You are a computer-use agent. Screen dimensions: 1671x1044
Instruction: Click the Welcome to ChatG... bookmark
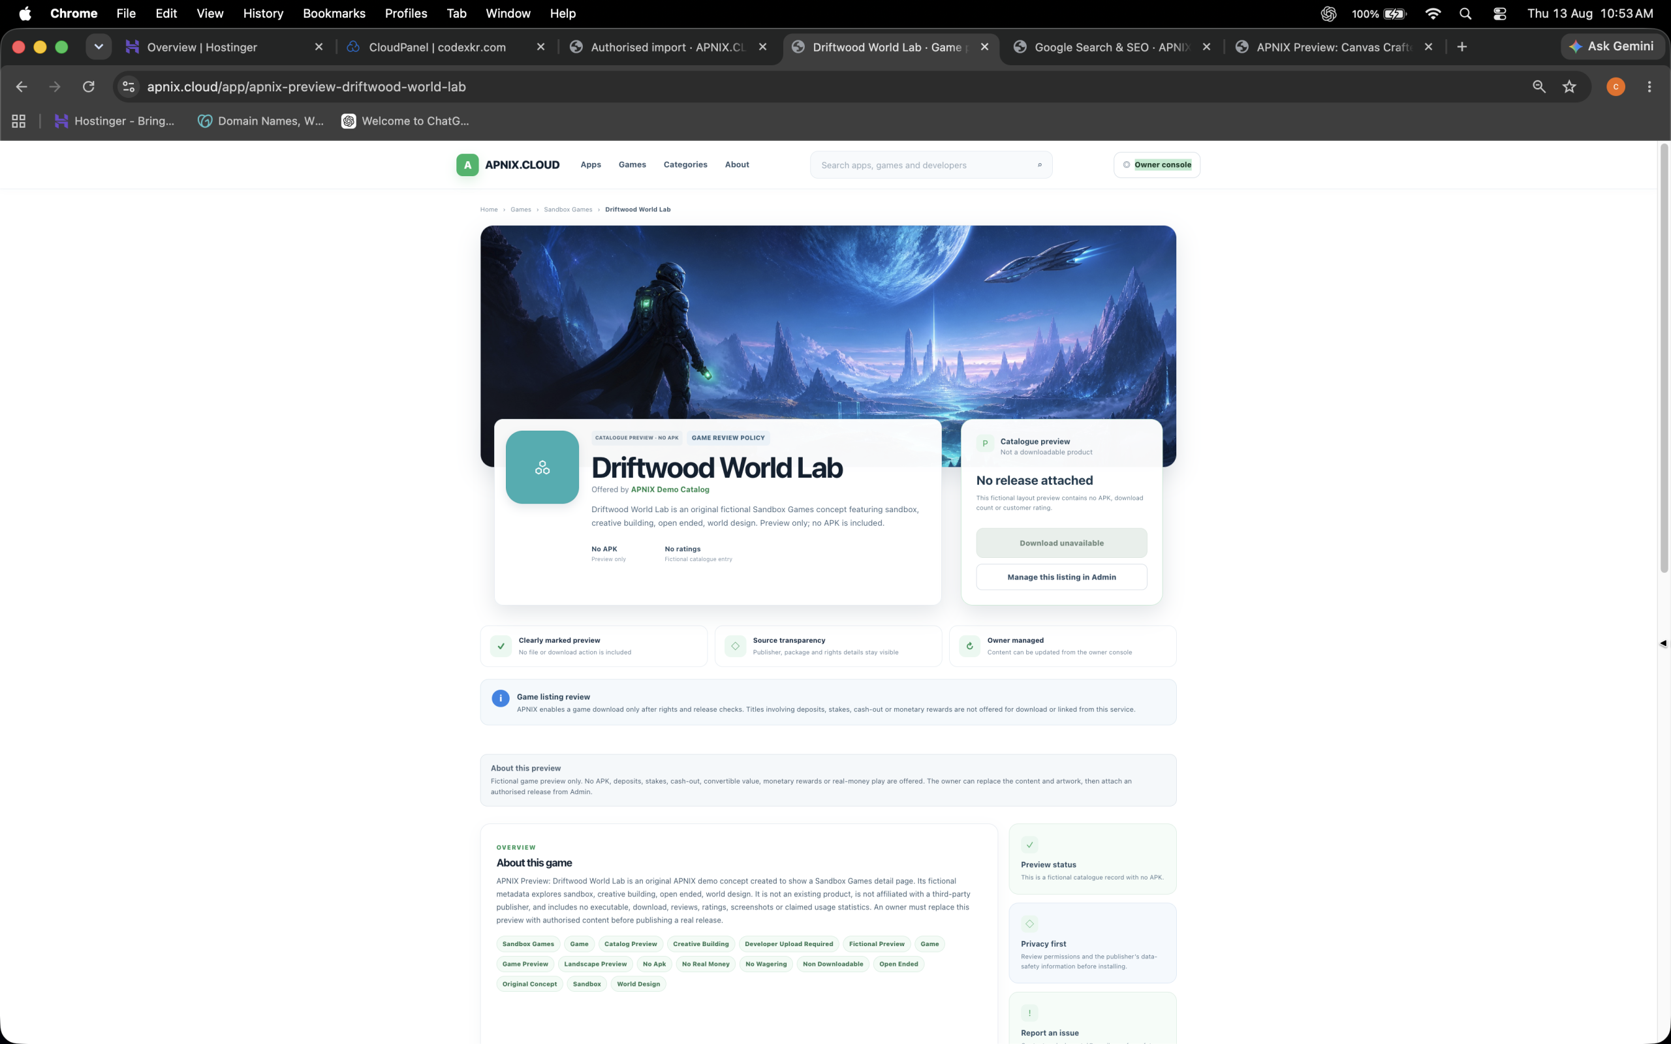point(405,121)
